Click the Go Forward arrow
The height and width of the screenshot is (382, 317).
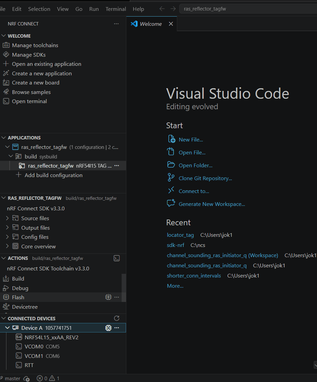point(173,9)
